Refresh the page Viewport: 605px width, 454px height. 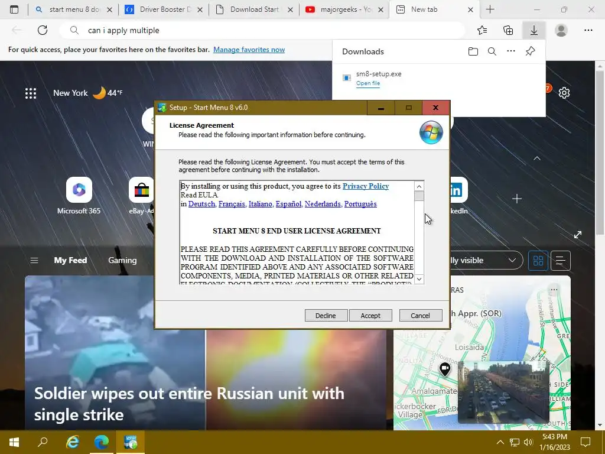[43, 30]
